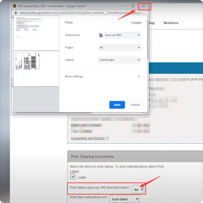This screenshot has height=203, width=203.
Task: Open the Services menu in the background page
Action: [x=171, y=23]
